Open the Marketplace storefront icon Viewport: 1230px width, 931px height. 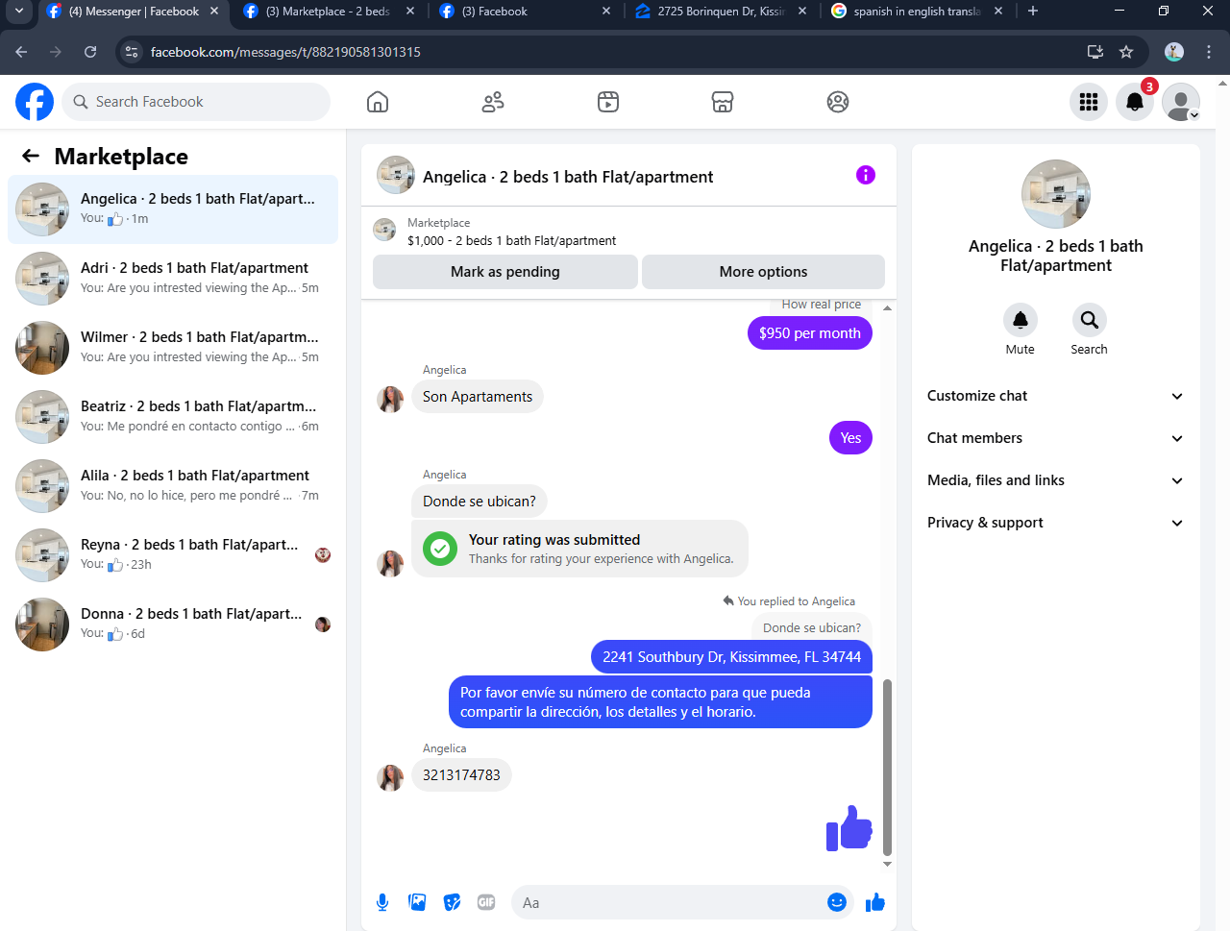pos(723,102)
